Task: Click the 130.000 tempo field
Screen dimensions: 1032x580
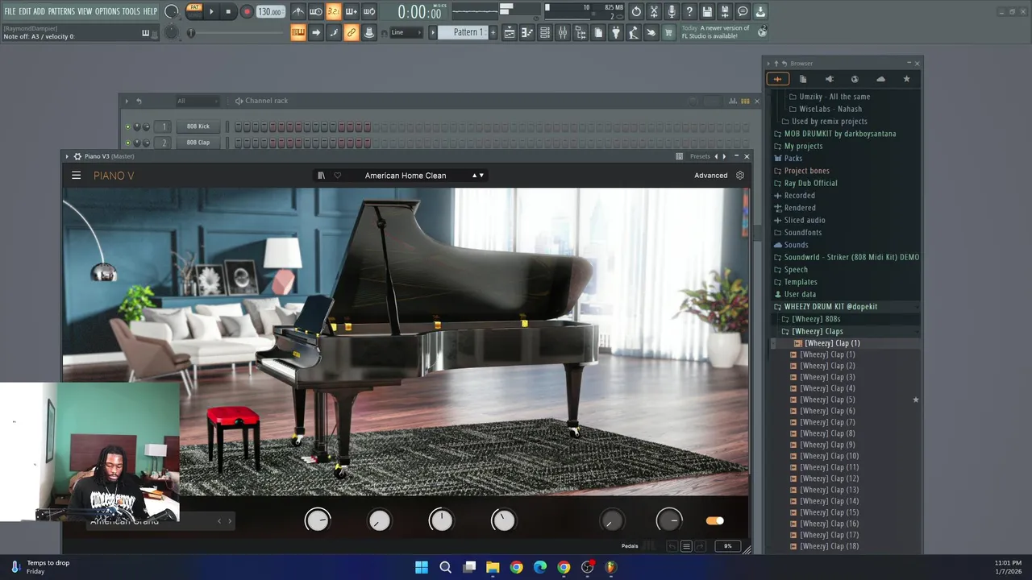Action: click(270, 11)
